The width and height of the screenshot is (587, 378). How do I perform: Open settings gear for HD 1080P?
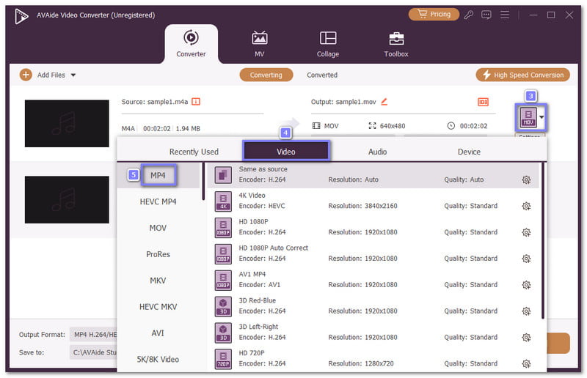pyautogui.click(x=526, y=232)
